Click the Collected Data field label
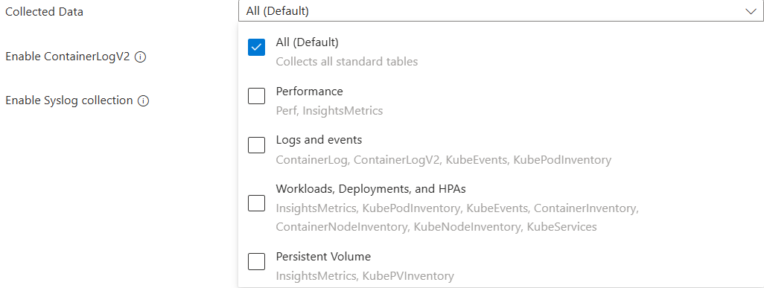Image resolution: width=764 pixels, height=288 pixels. (x=45, y=12)
